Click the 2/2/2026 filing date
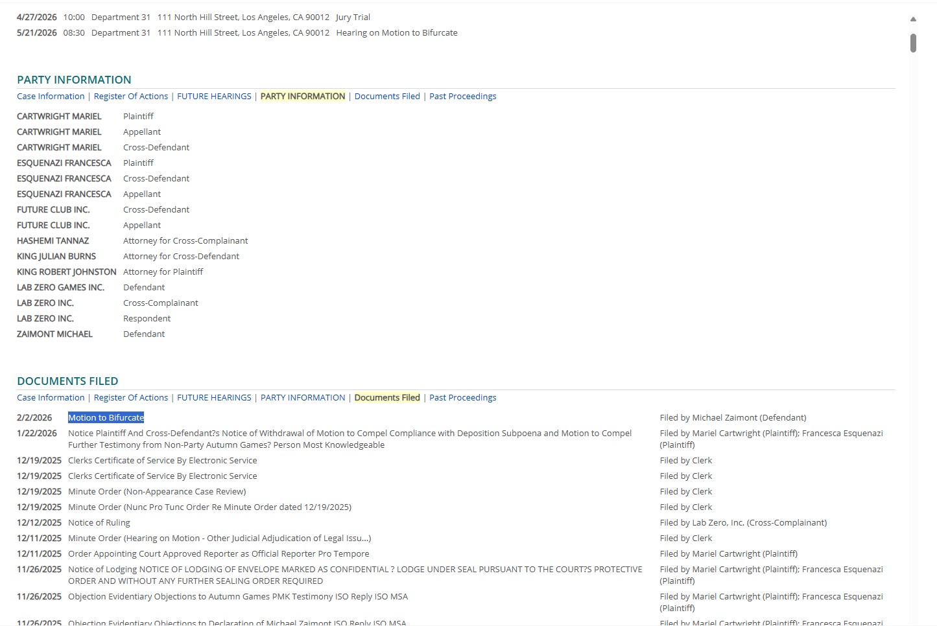The height and width of the screenshot is (626, 937). click(34, 418)
